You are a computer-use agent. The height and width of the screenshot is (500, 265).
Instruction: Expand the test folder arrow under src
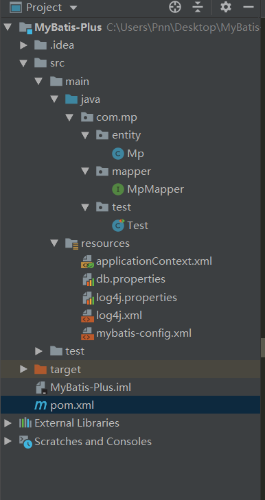tap(39, 351)
